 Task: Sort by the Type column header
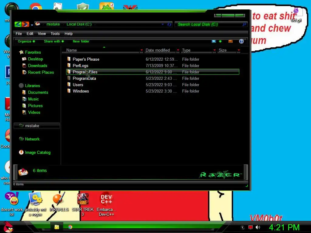197,50
